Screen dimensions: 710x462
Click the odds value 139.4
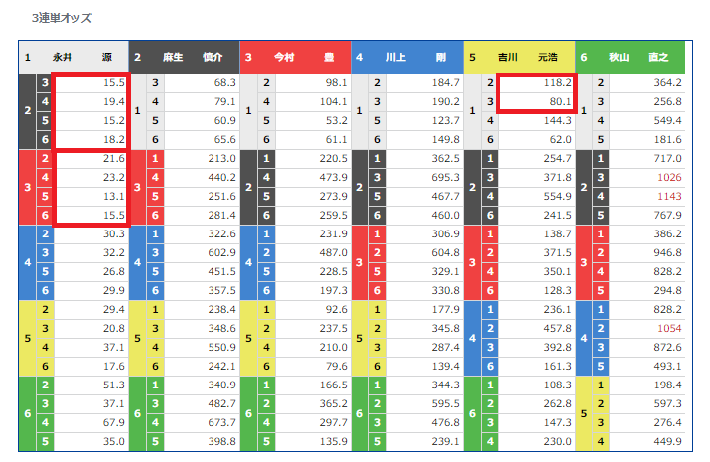point(446,366)
